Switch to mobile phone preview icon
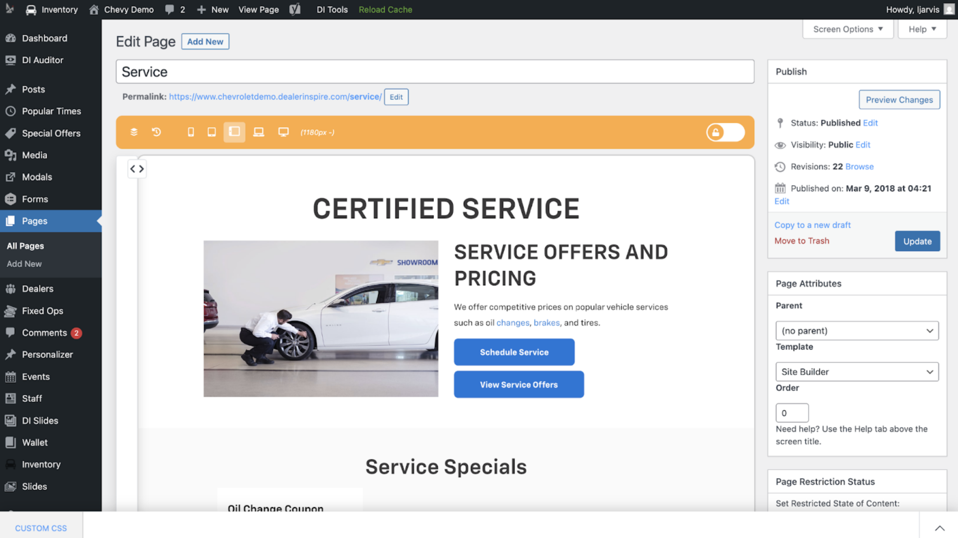The width and height of the screenshot is (958, 538). (x=191, y=132)
